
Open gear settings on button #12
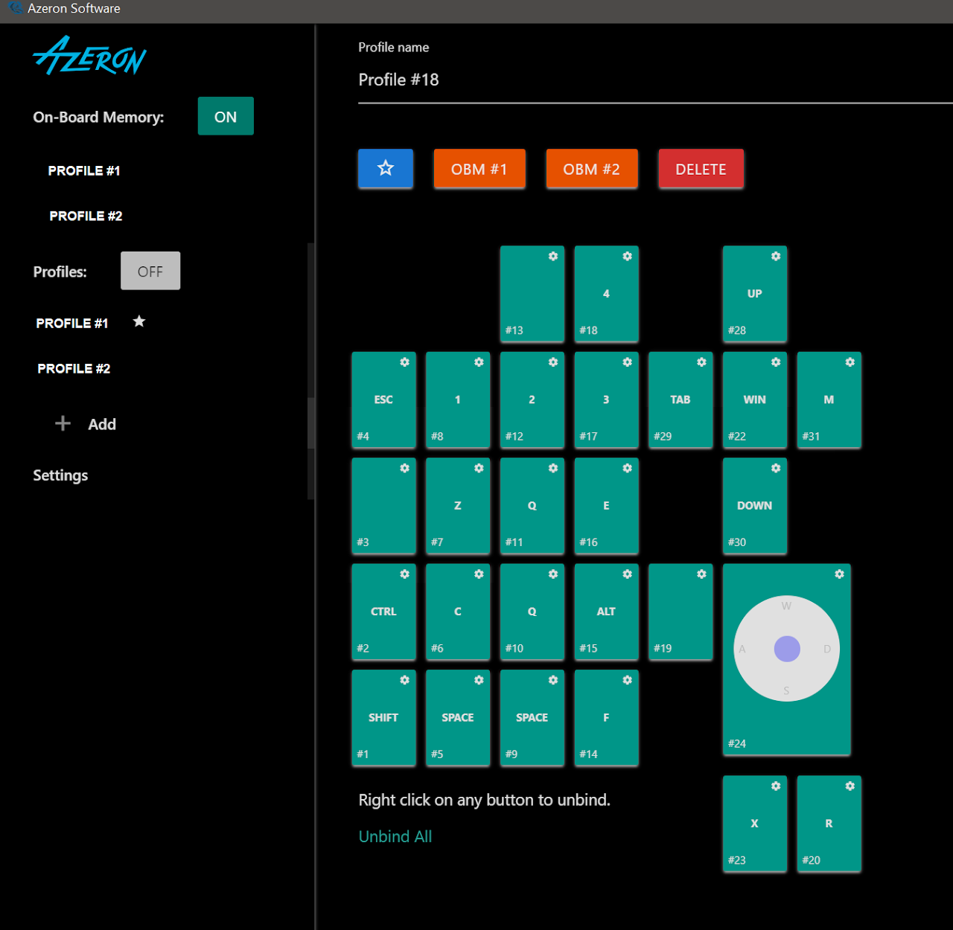click(x=553, y=362)
